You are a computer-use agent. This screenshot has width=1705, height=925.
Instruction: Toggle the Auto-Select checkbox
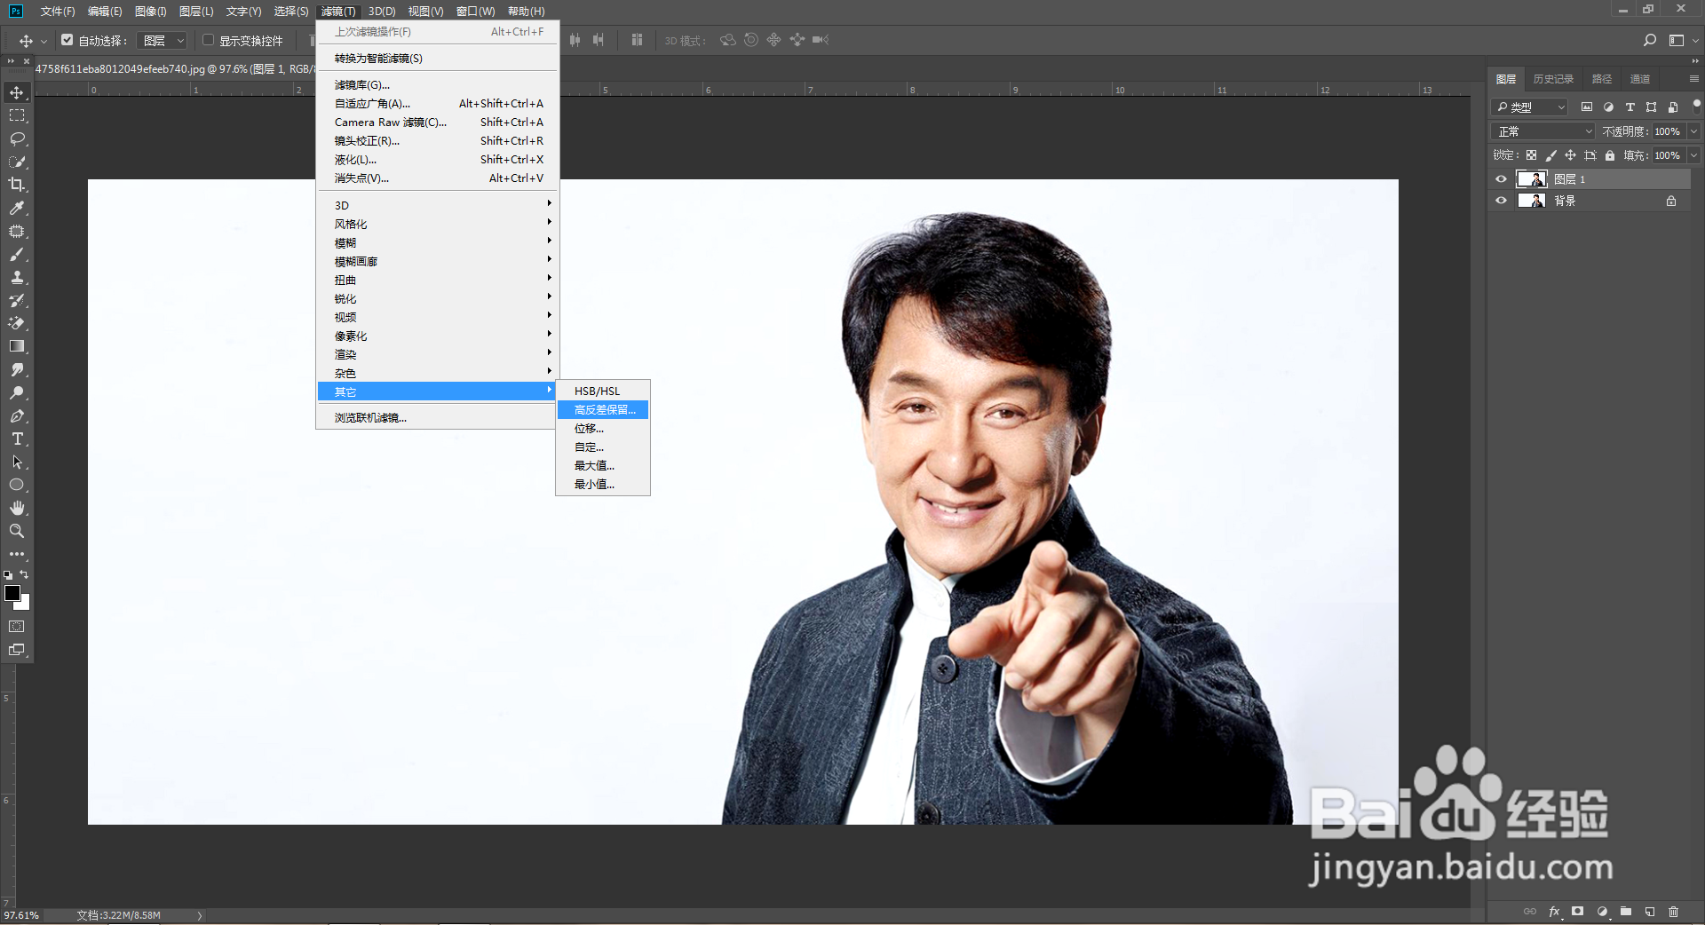pos(67,40)
